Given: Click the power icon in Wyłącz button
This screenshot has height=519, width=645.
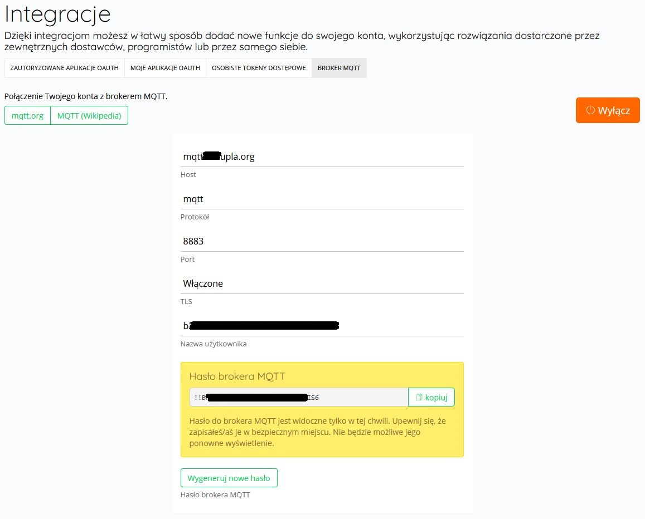Looking at the screenshot, I should 590,110.
